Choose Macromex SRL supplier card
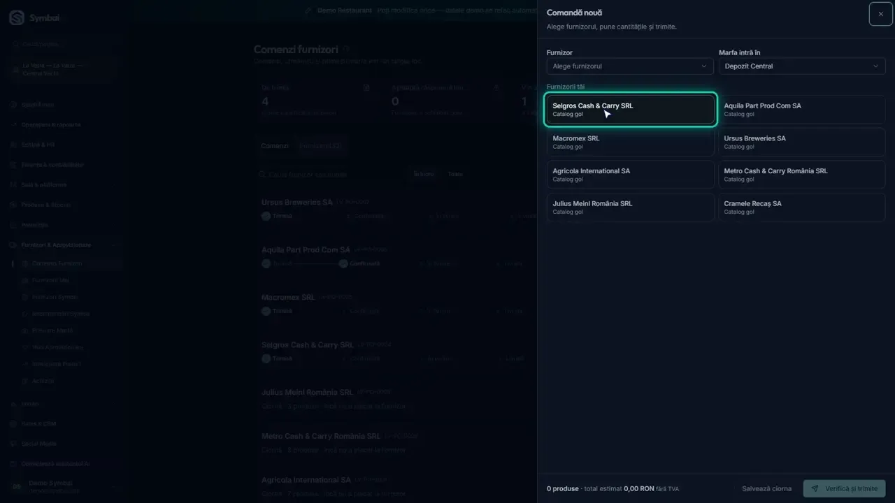 coord(630,142)
